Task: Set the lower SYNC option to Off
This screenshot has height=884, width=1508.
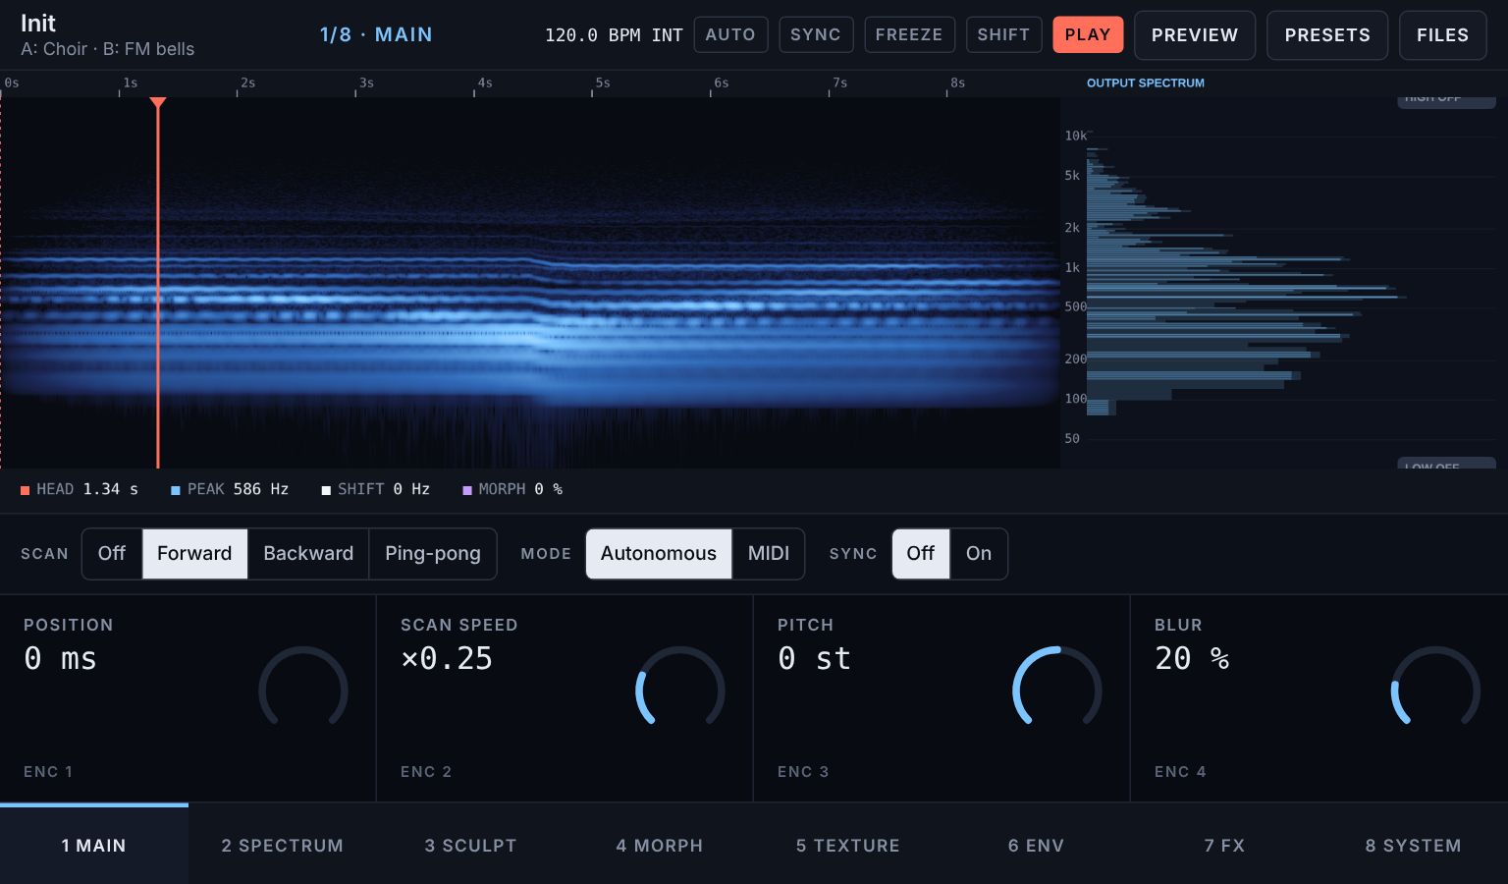Action: 921,554
